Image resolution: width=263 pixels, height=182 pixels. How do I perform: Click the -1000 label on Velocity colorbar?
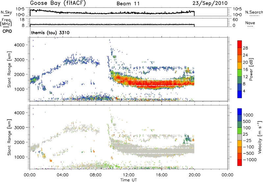tap(250, 160)
